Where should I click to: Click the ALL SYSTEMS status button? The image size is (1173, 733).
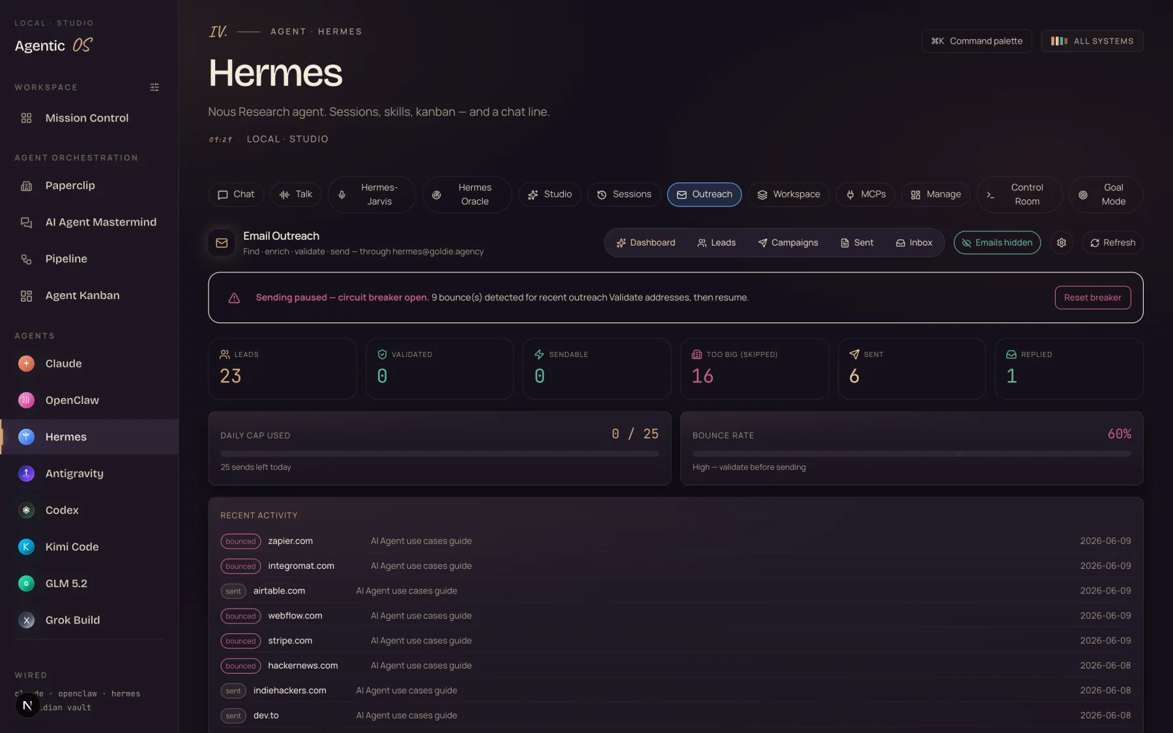point(1092,41)
